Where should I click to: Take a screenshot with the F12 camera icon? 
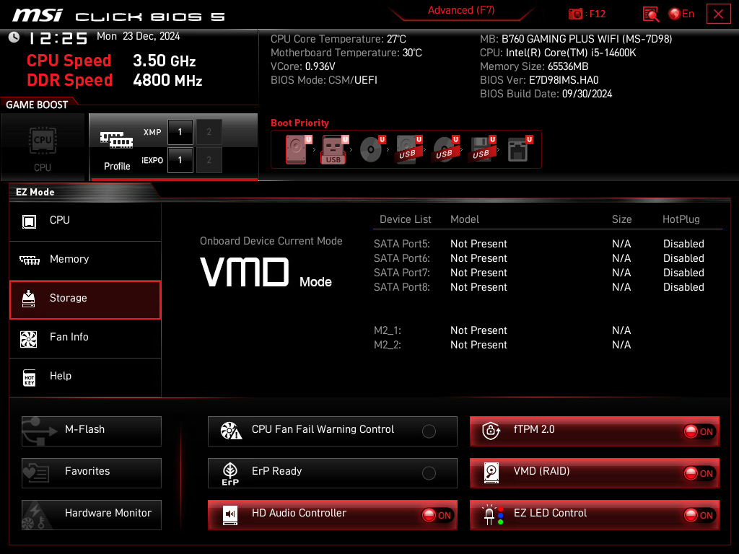click(x=575, y=14)
